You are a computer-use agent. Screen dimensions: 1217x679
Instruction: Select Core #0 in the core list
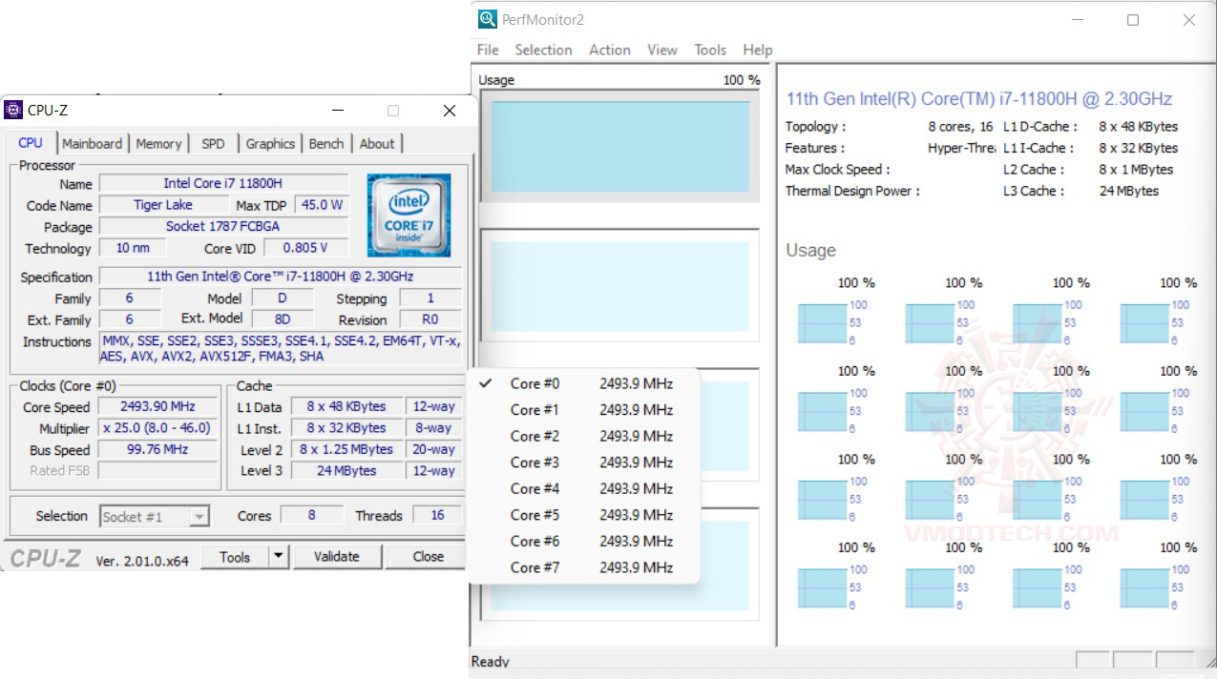coord(584,383)
